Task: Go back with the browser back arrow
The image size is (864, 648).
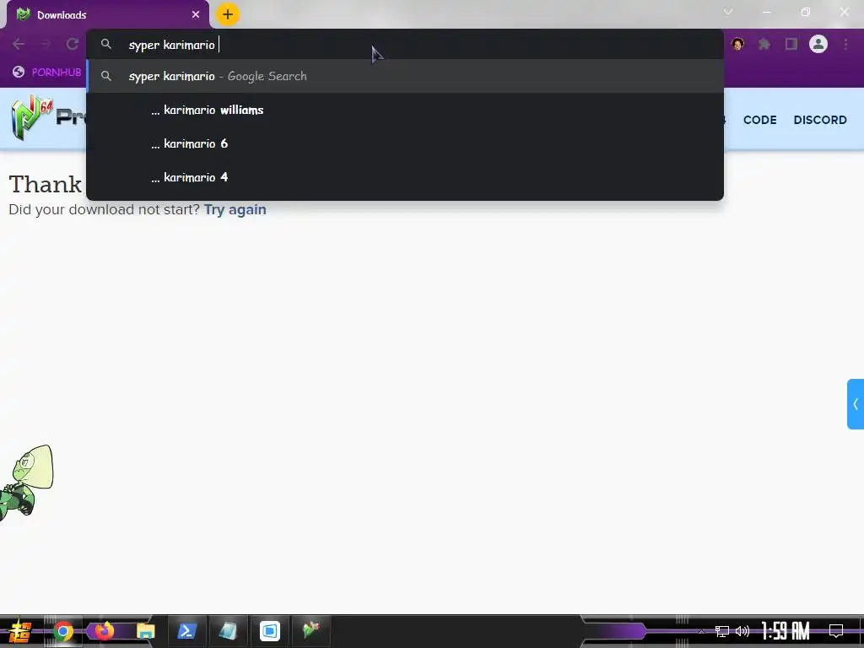Action: (x=19, y=44)
